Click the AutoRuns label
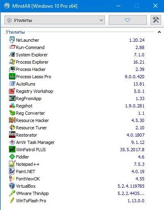 26,84
